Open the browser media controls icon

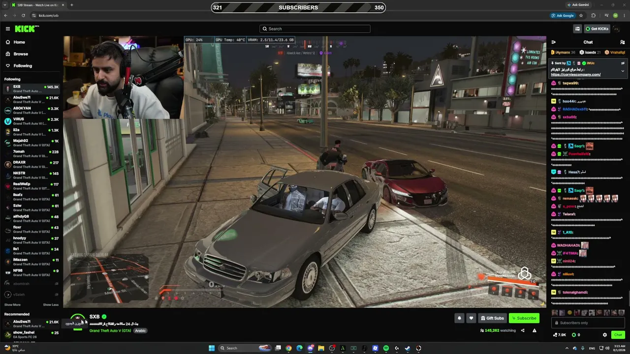tap(606, 16)
